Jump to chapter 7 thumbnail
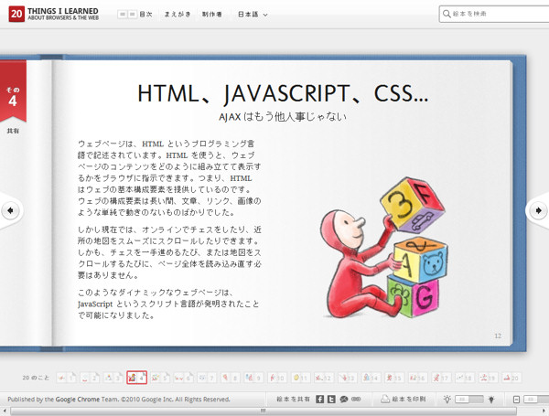The height and width of the screenshot is (416, 549). point(208,378)
